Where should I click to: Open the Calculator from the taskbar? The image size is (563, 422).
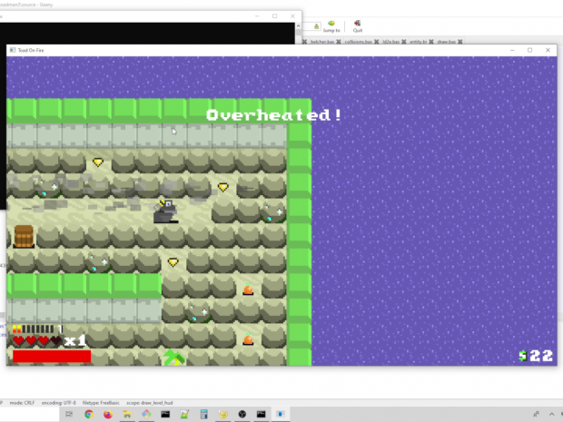pyautogui.click(x=203, y=414)
